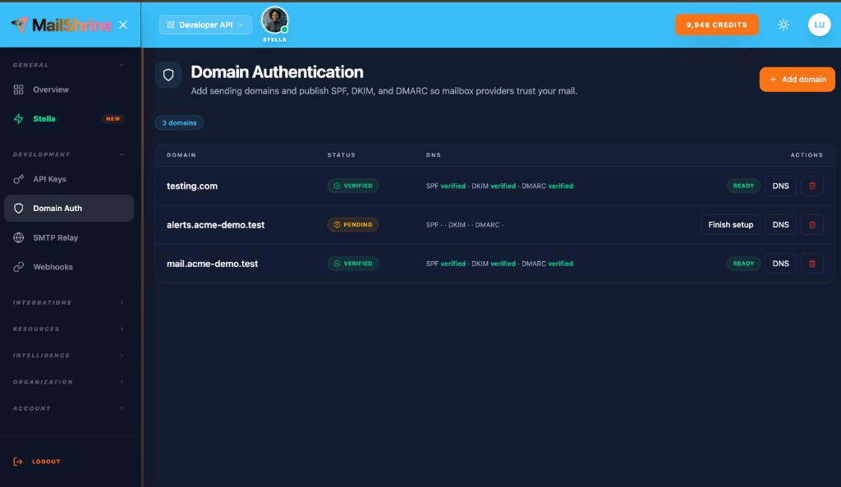
Task: Click the Ready badge for testing.com
Action: (743, 186)
